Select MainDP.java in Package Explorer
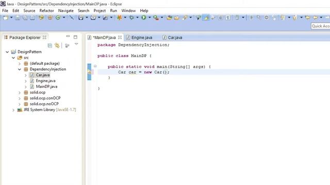Viewport: 330px width, 185px height. [46, 87]
